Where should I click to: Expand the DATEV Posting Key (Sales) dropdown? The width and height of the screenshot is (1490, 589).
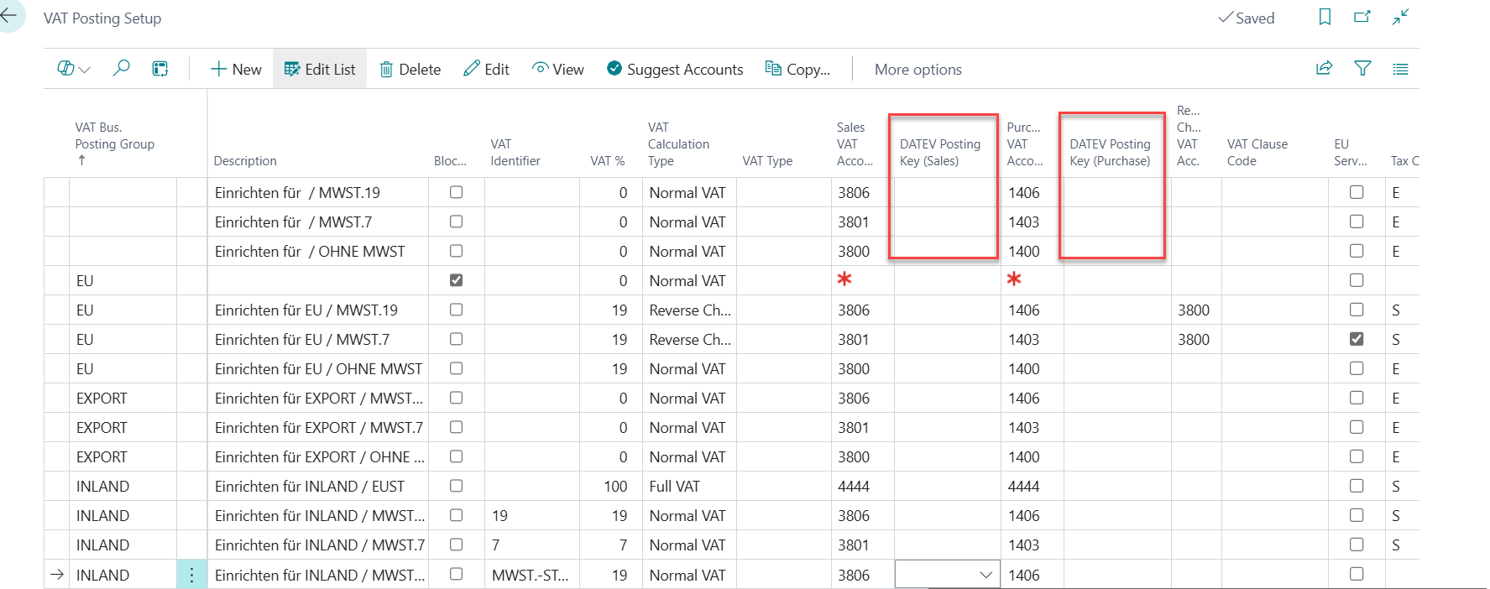click(985, 575)
